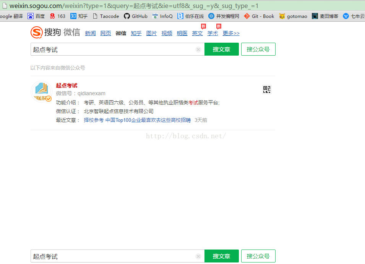Open the gotomao bookmark
Screen dimensions: 365x264
tap(293, 16)
